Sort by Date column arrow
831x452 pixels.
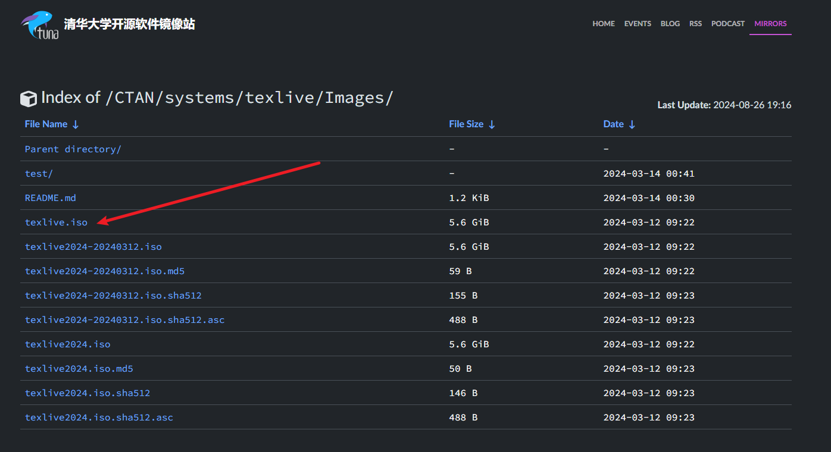(x=632, y=124)
